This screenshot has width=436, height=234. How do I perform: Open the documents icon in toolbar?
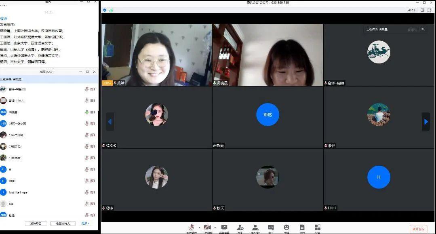click(302, 228)
